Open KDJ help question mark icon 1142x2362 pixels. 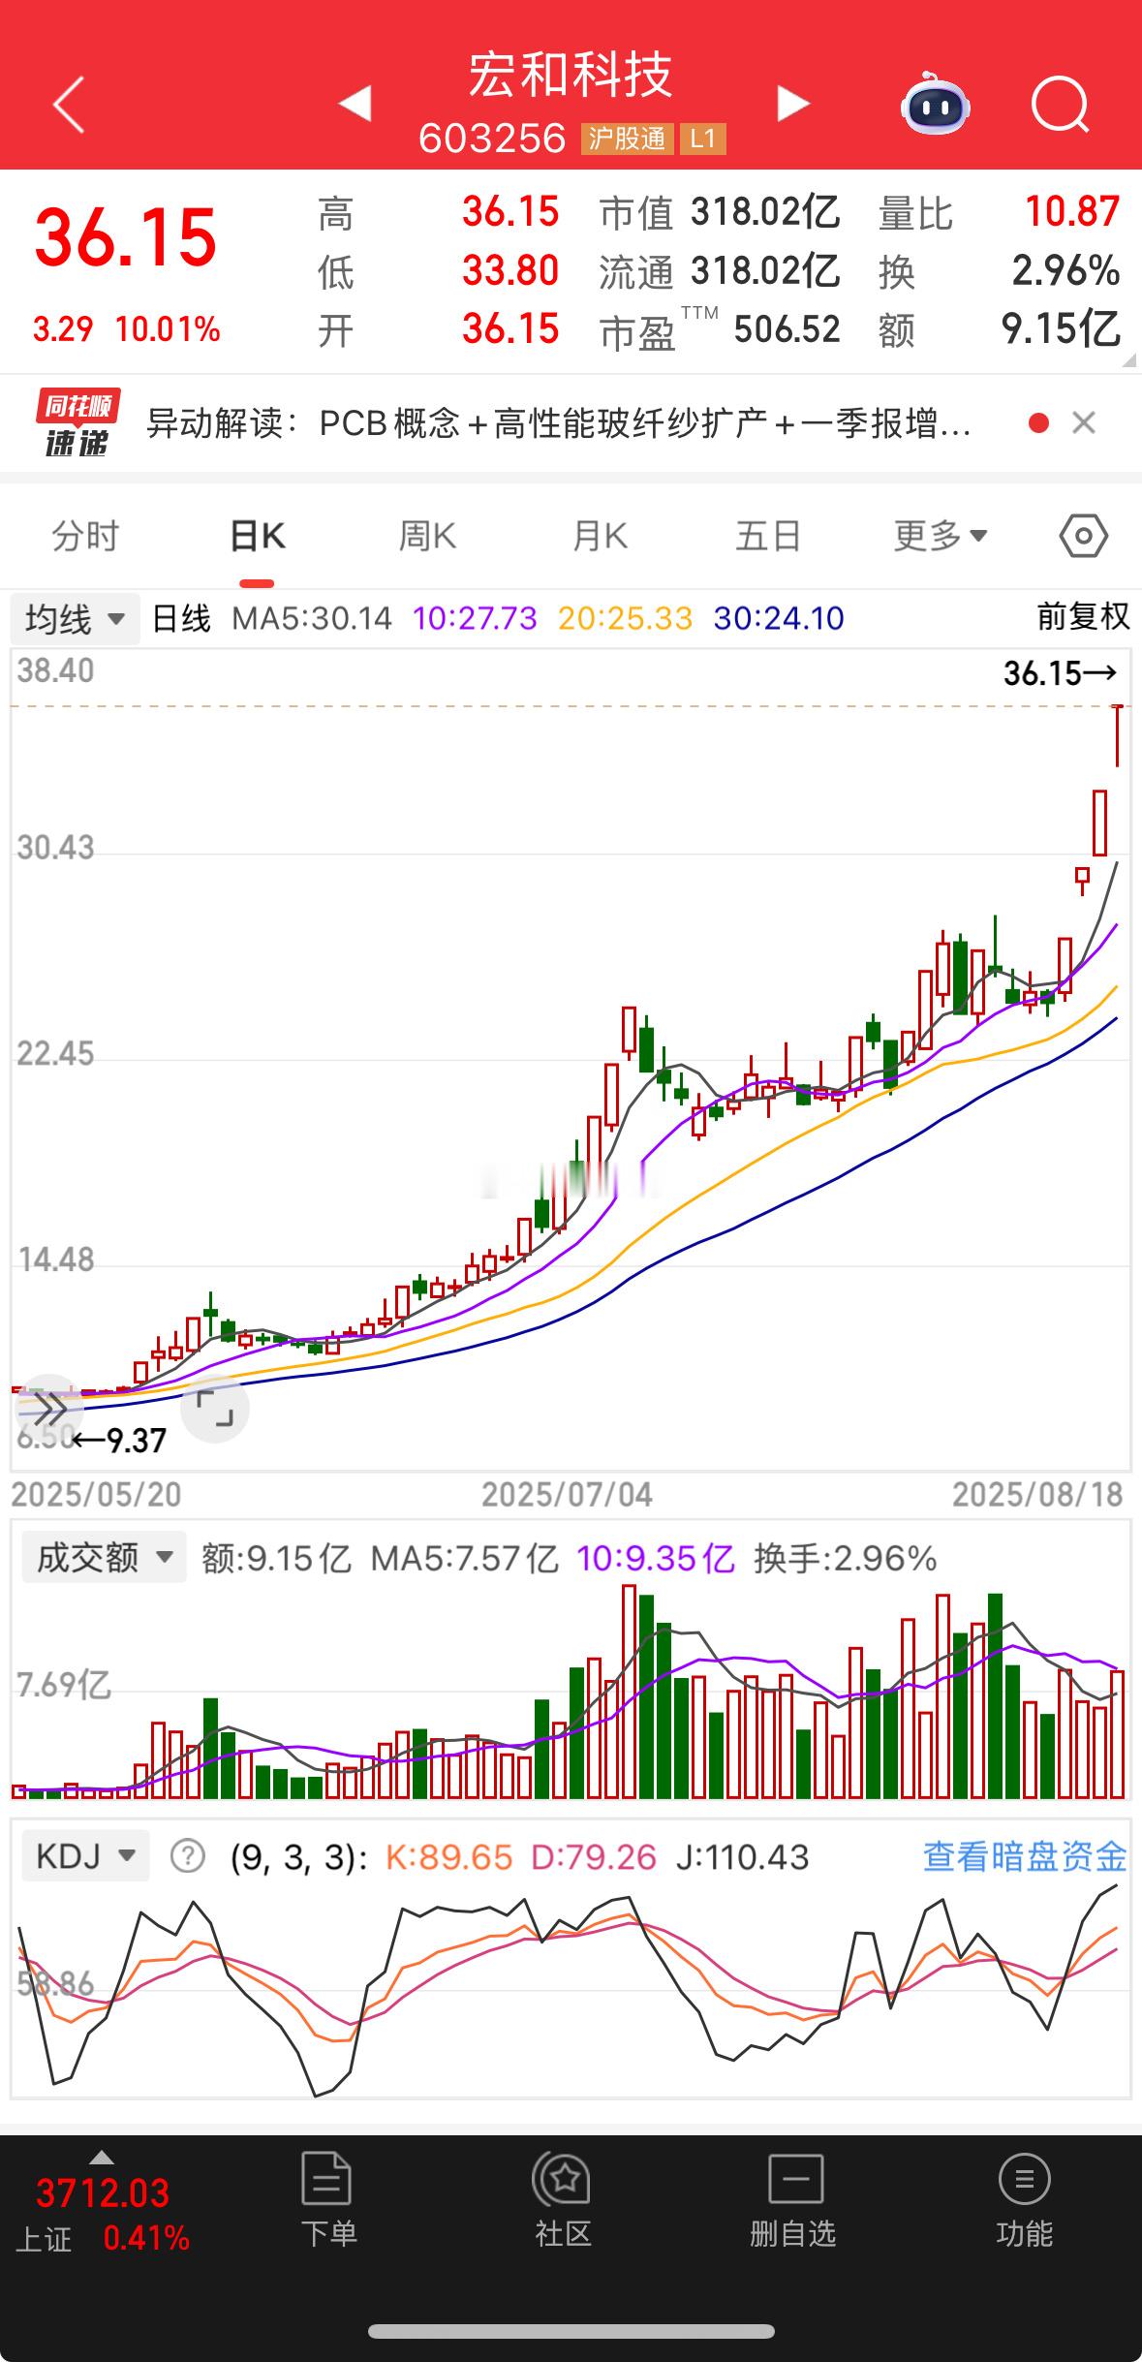tap(187, 1856)
